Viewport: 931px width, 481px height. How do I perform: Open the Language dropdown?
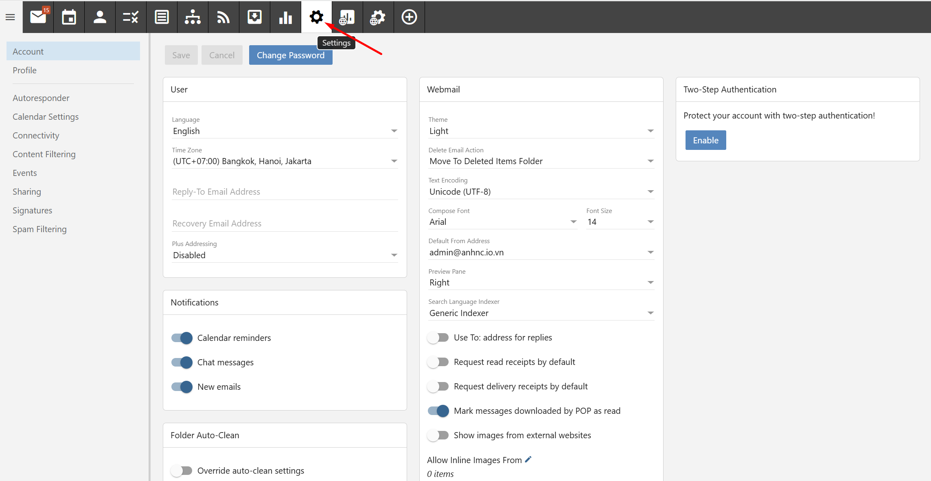click(285, 131)
